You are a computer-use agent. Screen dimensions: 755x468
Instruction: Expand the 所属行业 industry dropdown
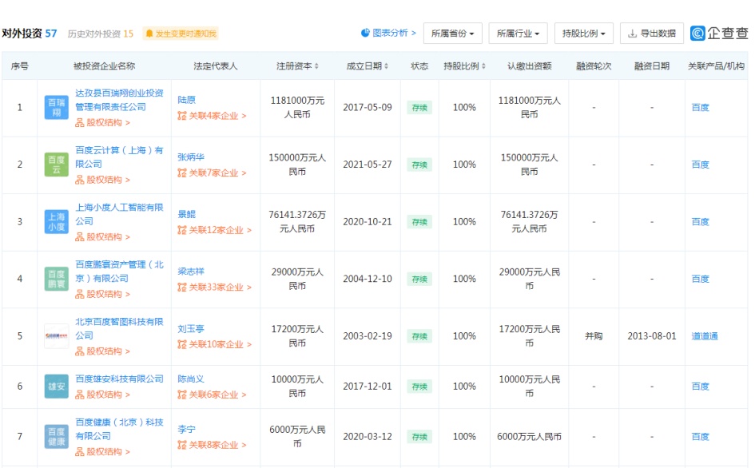coord(518,34)
